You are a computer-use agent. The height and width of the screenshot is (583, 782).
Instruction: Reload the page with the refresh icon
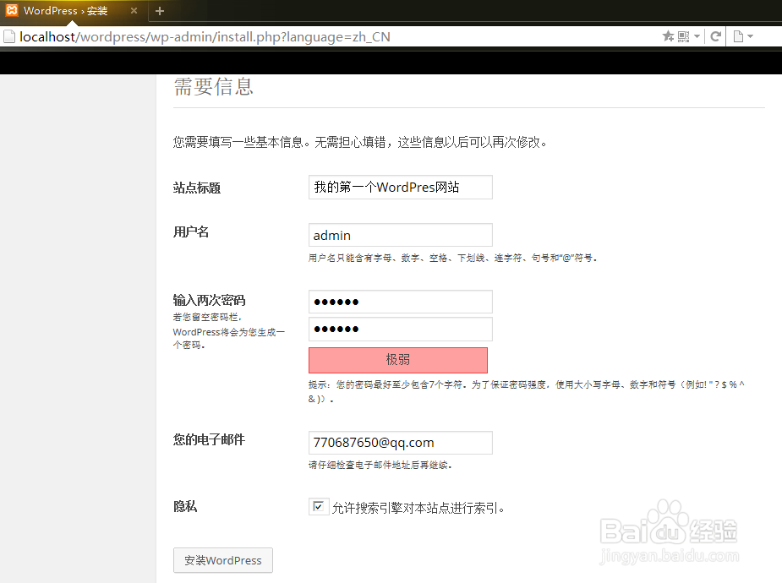point(715,36)
